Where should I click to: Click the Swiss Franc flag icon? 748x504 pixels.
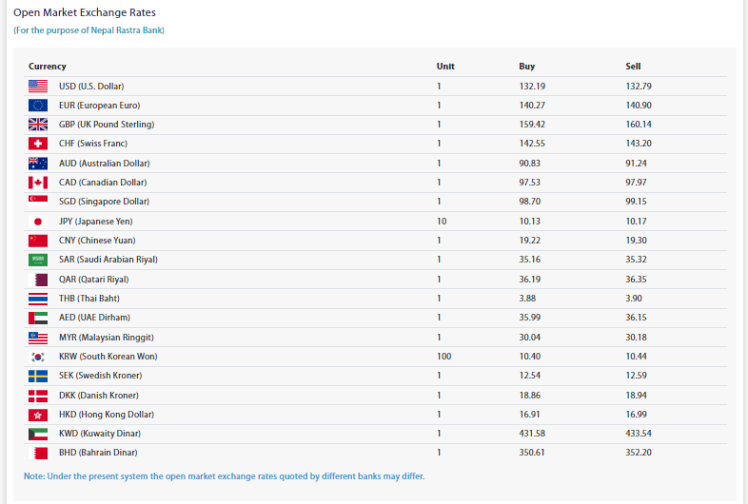pos(38,144)
